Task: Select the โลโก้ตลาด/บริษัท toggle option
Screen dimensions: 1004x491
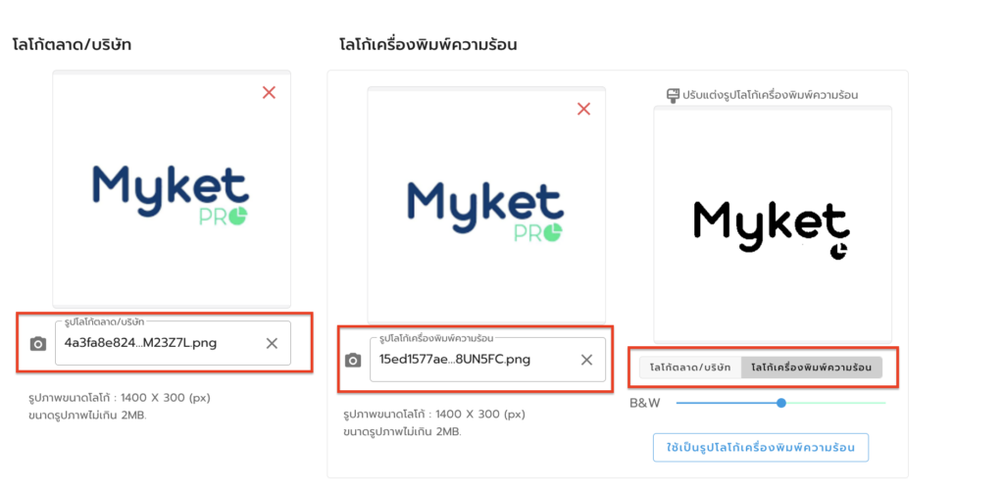Action: click(x=690, y=368)
